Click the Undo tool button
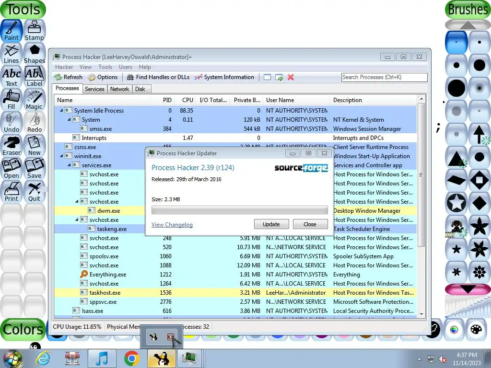This screenshot has width=491, height=368. point(12,123)
